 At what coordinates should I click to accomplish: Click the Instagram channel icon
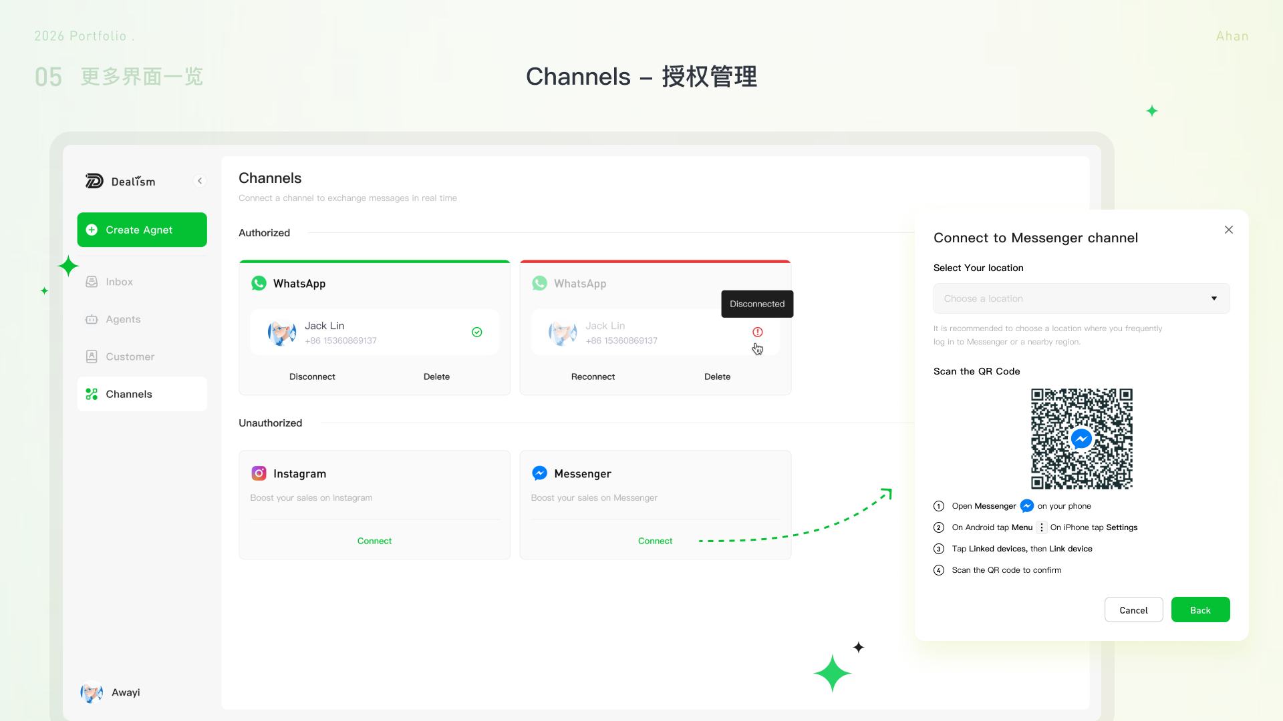(x=259, y=473)
